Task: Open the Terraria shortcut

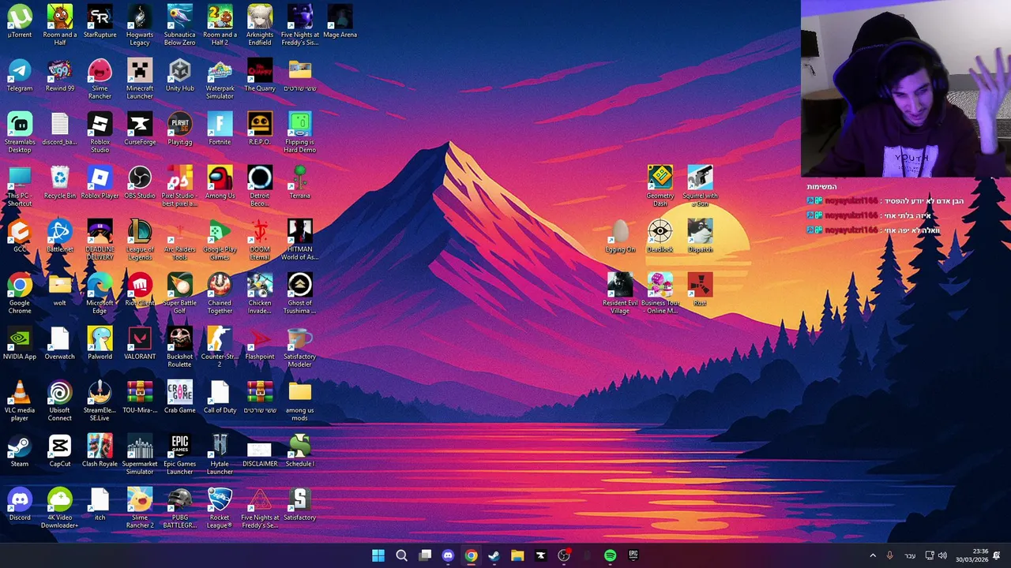Action: (x=299, y=182)
